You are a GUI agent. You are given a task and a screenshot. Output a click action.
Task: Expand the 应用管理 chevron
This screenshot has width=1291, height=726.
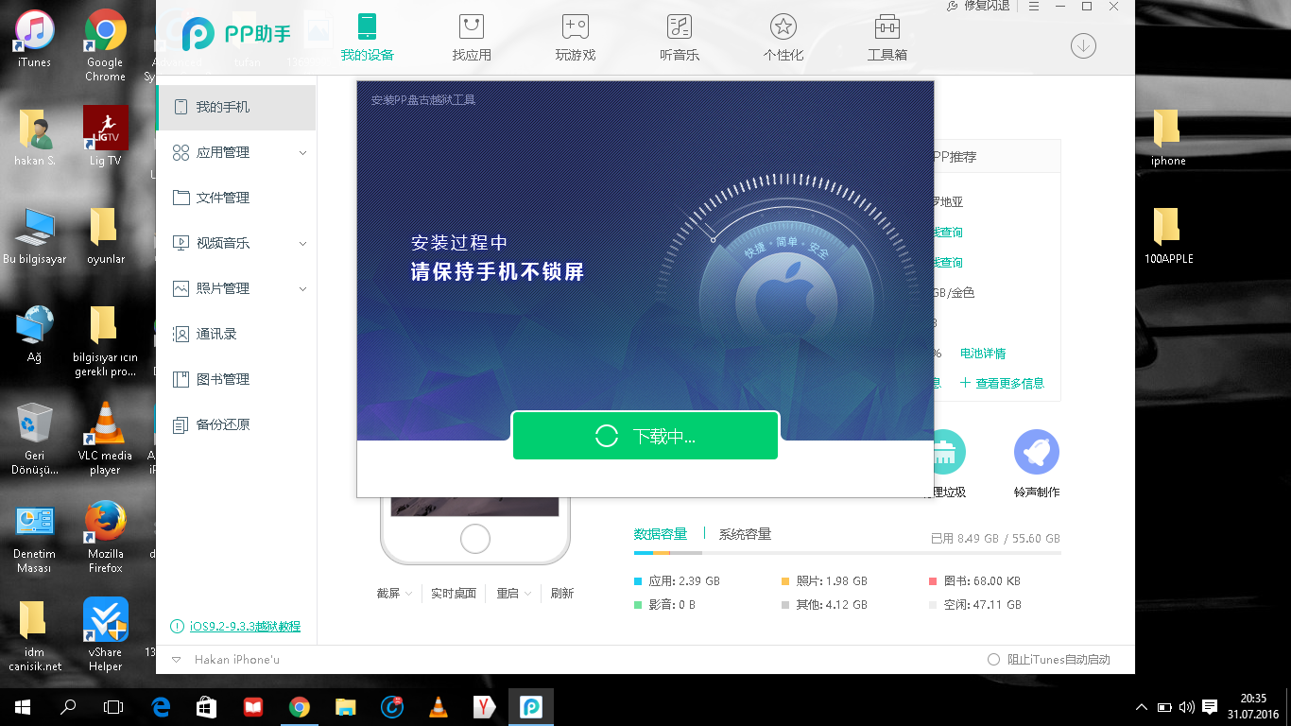(x=302, y=152)
